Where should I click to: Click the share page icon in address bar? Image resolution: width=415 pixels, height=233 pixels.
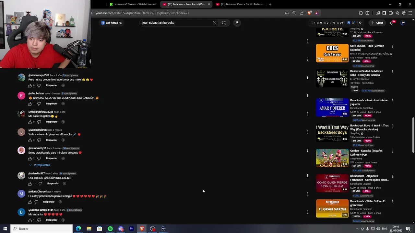[x=302, y=13]
